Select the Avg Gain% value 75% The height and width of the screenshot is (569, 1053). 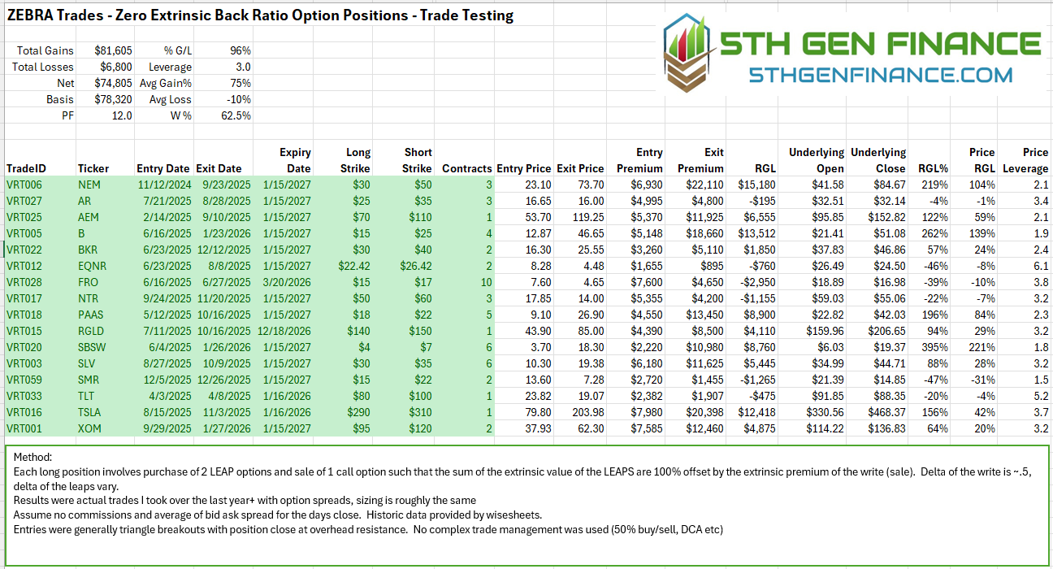[x=240, y=83]
